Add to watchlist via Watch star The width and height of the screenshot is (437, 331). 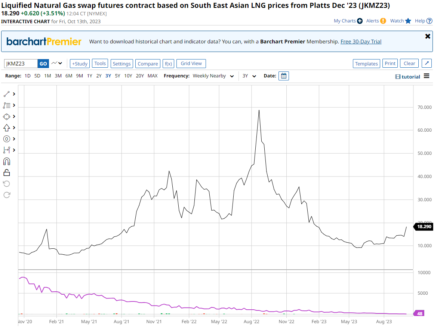point(400,21)
